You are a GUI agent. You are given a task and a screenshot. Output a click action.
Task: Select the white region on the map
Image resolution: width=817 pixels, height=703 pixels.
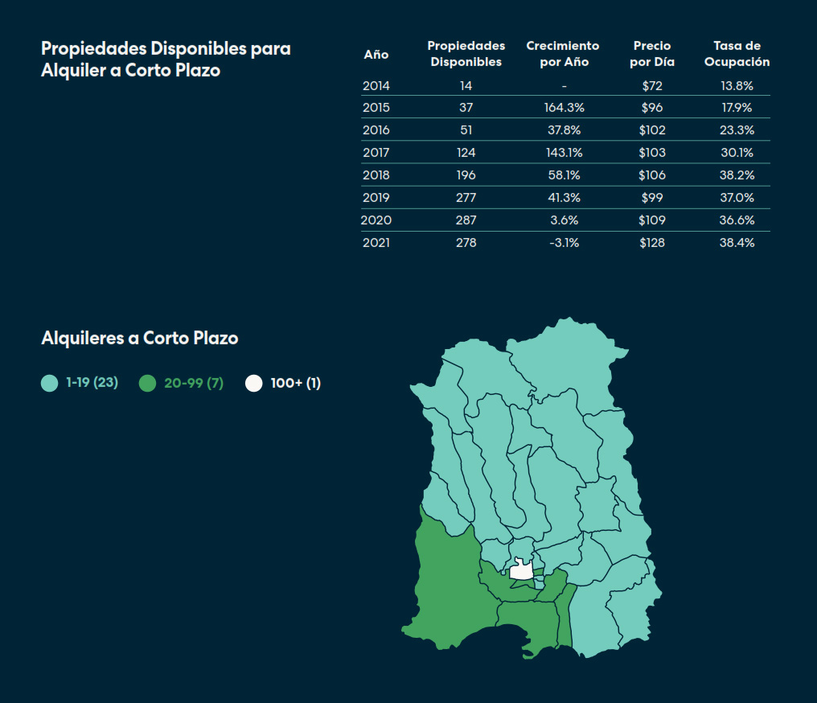[x=521, y=571]
